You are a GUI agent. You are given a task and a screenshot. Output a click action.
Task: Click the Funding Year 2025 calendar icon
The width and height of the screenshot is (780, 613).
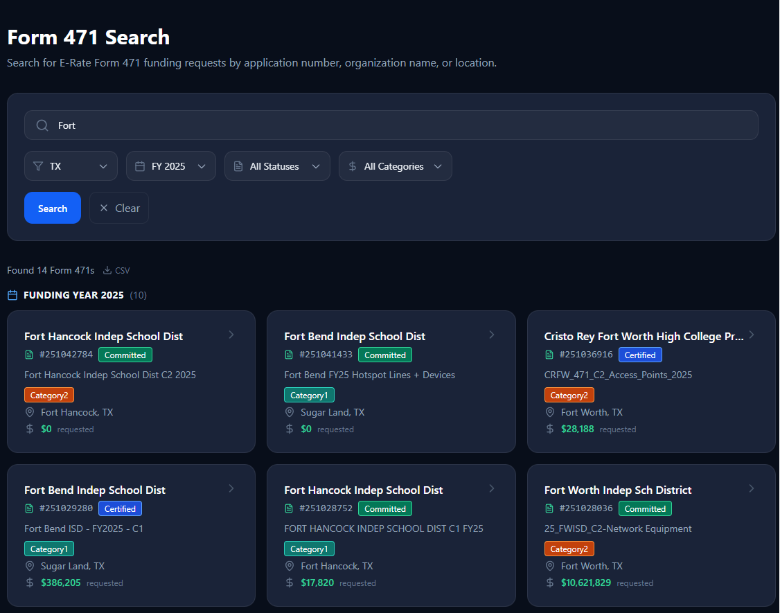pos(12,296)
